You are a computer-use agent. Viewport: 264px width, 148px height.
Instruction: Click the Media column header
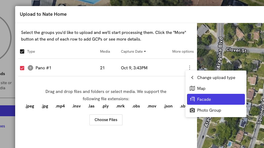[x=105, y=51]
